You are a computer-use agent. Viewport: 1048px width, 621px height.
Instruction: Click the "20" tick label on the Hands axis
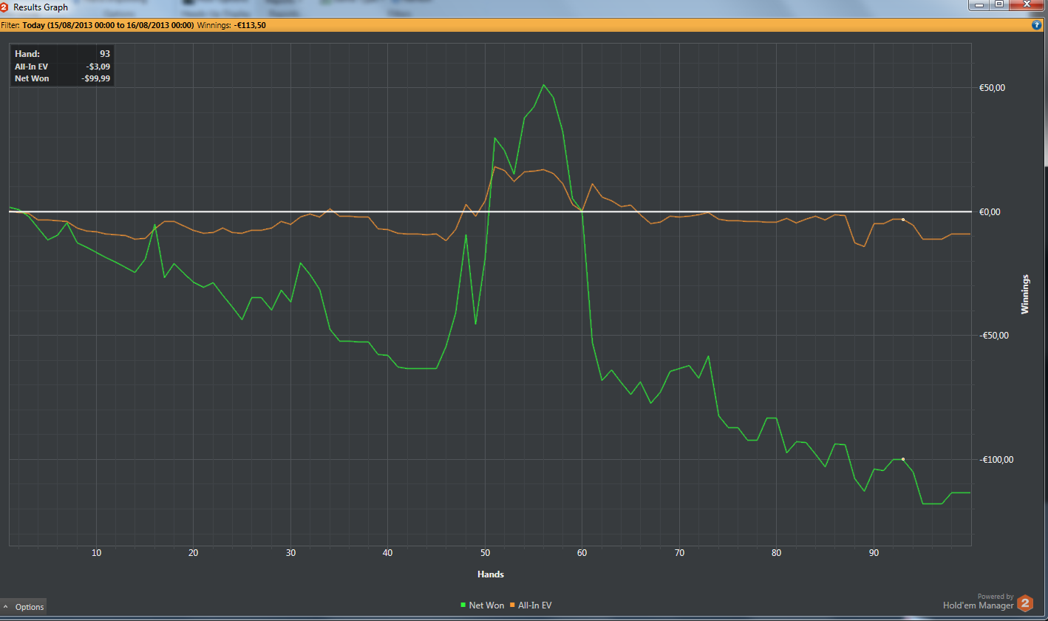tap(193, 553)
